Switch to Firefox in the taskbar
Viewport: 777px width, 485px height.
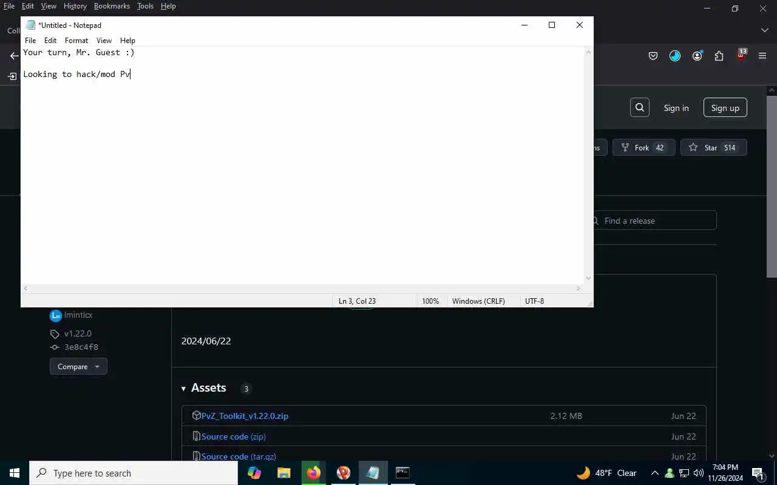[313, 473]
